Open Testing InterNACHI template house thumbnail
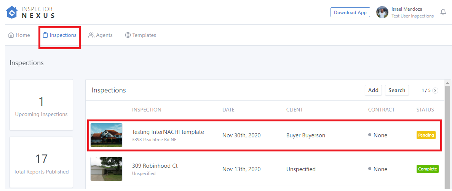The height and width of the screenshot is (191, 452). coord(106,135)
